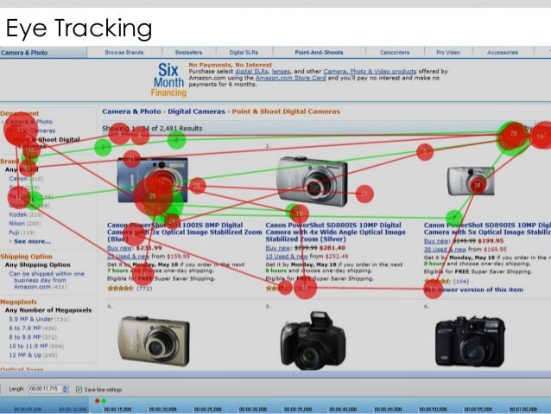Open '38 Used & new' from $169.95
This screenshot has width=551, height=414.
(x=445, y=250)
